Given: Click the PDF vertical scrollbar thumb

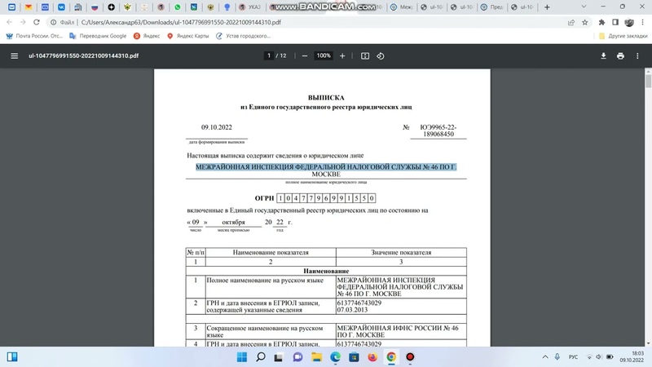Looking at the screenshot, I should pyautogui.click(x=648, y=79).
